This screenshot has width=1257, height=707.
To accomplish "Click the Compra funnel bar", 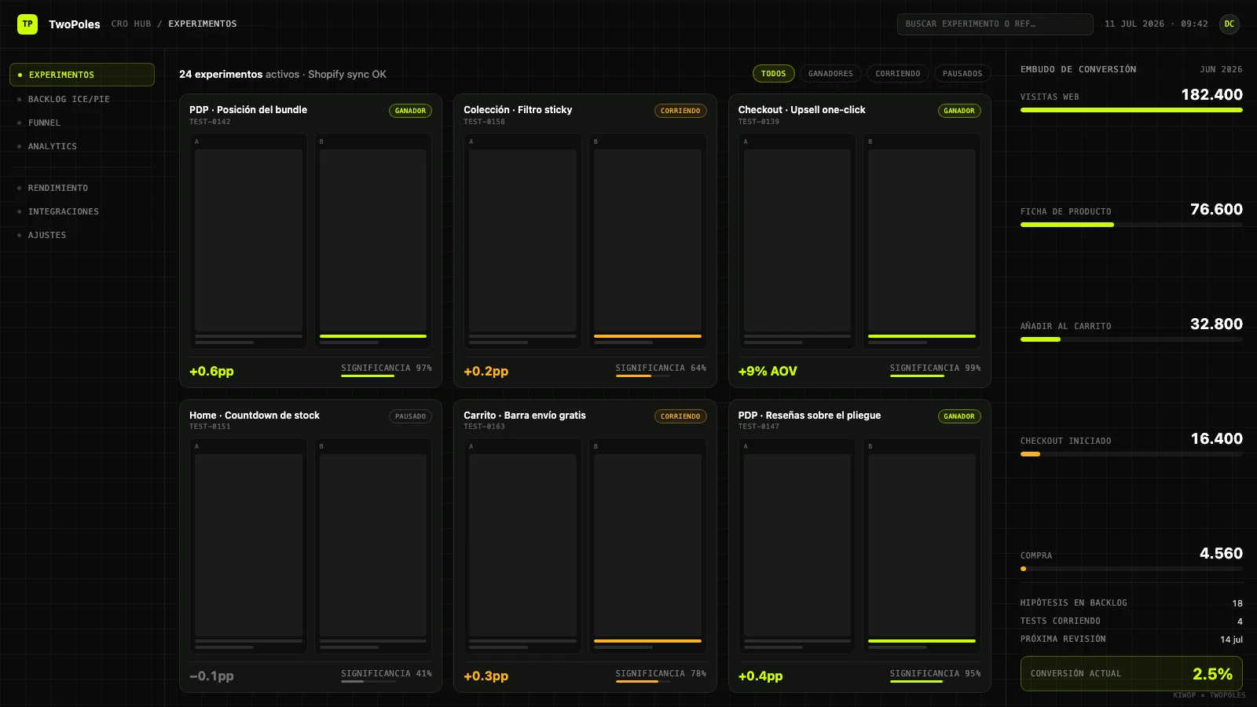I will [1131, 569].
